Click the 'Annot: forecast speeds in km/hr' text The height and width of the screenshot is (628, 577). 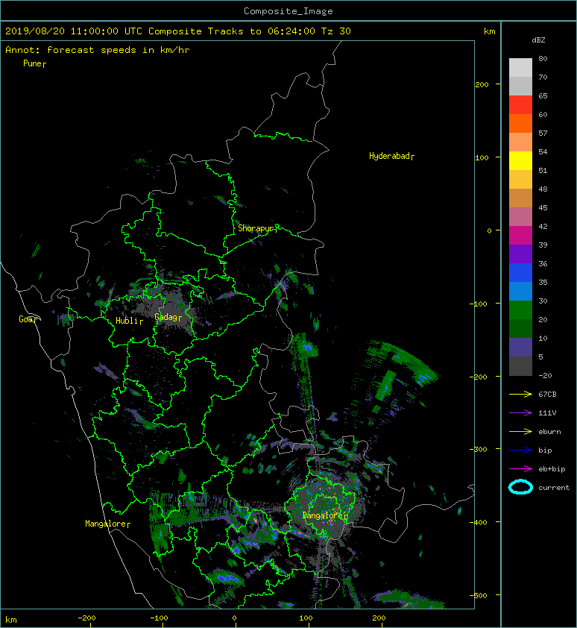[98, 50]
